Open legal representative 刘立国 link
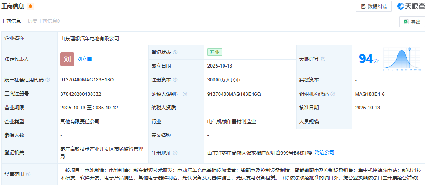The height and width of the screenshot is (186, 427). click(85, 59)
